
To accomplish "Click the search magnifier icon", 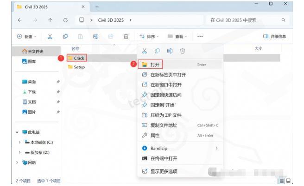I will (x=284, y=20).
